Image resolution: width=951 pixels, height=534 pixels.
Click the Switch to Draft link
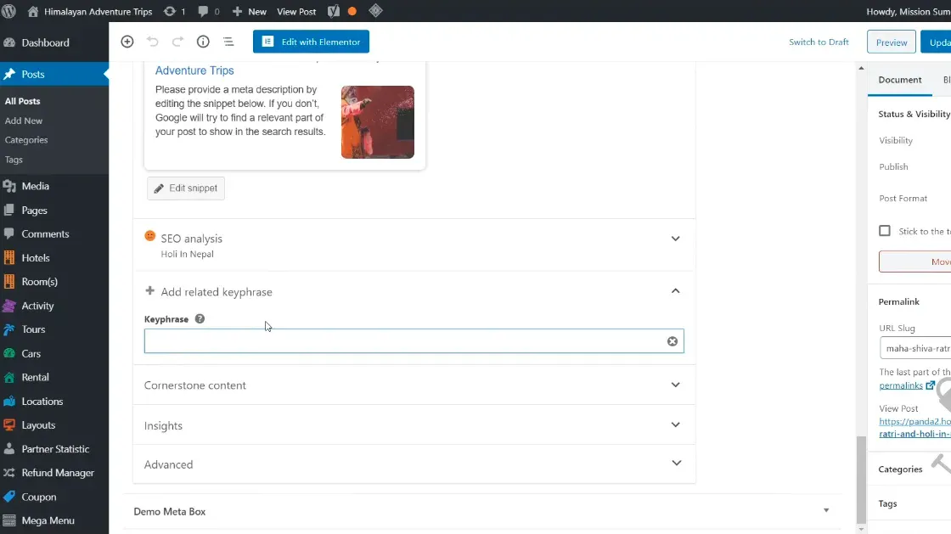(819, 42)
